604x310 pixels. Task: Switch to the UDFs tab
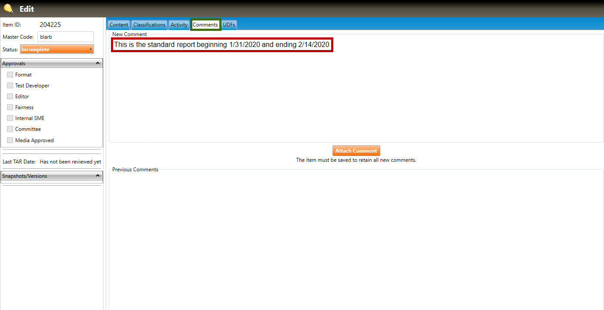pos(229,25)
